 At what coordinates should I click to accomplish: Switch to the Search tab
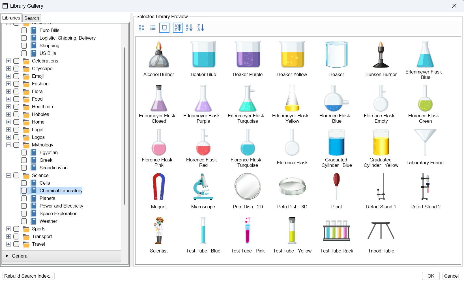click(x=32, y=18)
